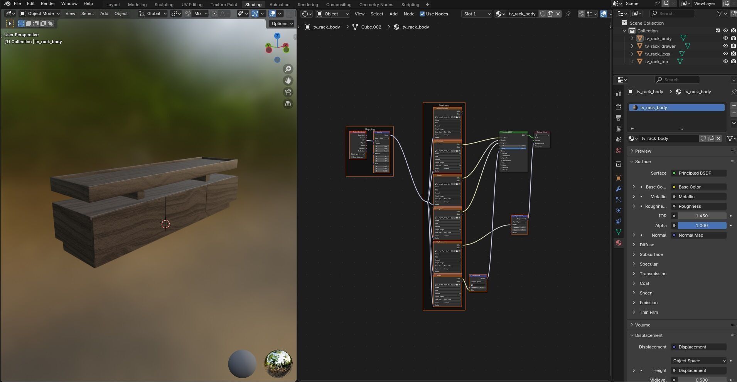Open the Material properties tab
Viewport: 737px width, 382px height.
point(619,243)
